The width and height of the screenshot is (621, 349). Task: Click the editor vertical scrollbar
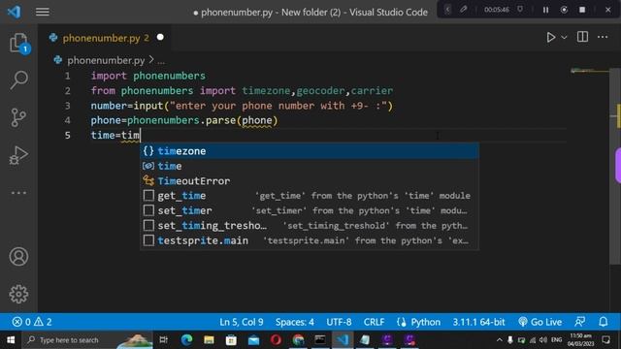615,166
